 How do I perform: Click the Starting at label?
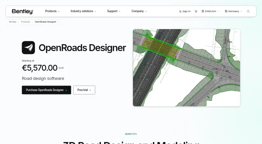point(28,61)
